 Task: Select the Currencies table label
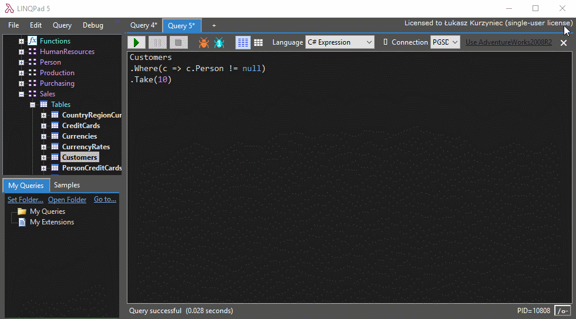coord(79,136)
